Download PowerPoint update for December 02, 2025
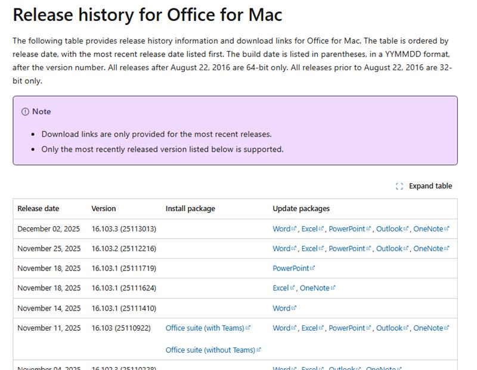Image resolution: width=477 pixels, height=370 pixels. coord(349,228)
